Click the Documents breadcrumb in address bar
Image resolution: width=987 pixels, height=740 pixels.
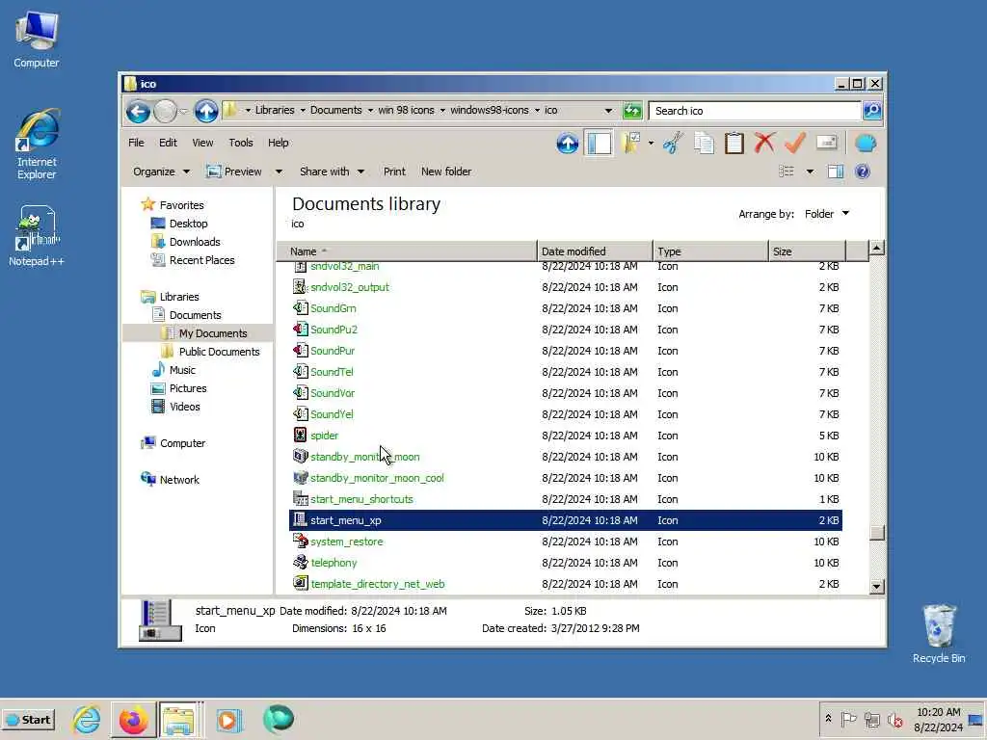coord(335,110)
